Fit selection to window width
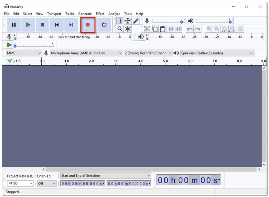Screen dimensions: 269x197 pos(225,29)
